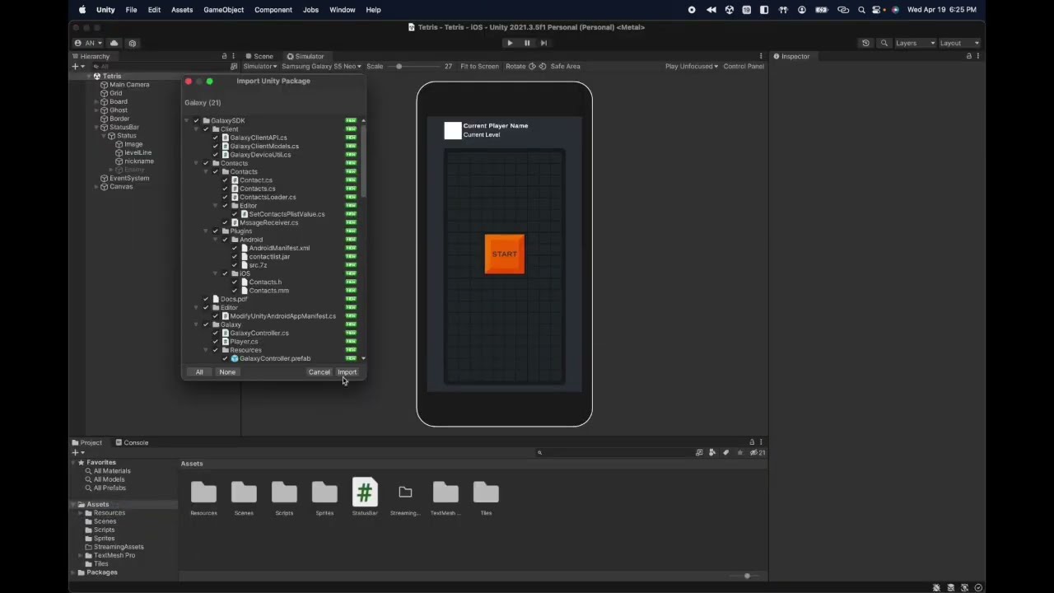Open the simulator Control Panel
This screenshot has width=1054, height=593.
744,66
